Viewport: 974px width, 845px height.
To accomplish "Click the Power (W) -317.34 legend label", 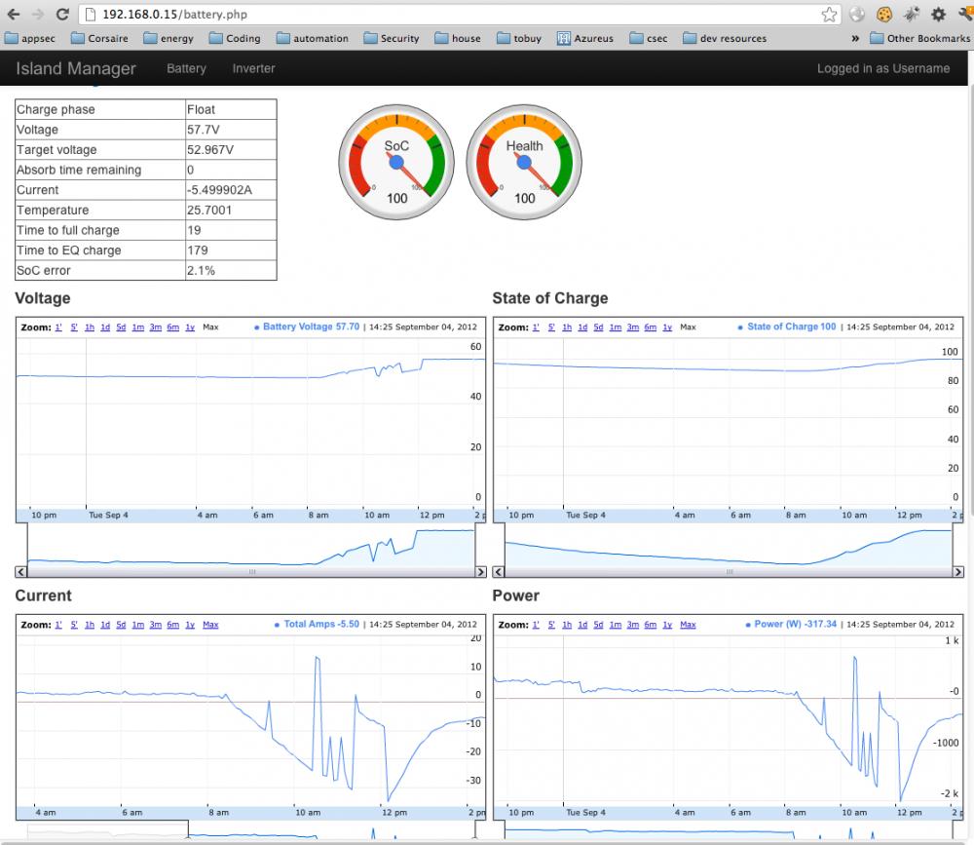I will (795, 624).
